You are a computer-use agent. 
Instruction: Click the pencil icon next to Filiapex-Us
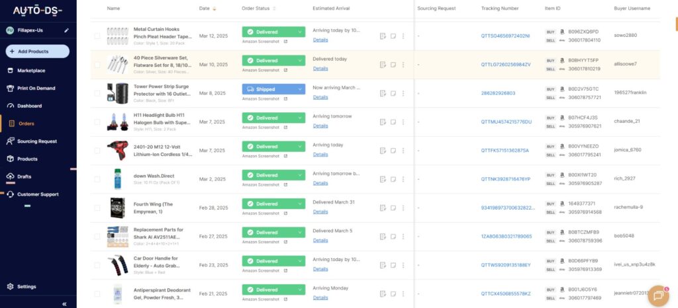coord(66,30)
